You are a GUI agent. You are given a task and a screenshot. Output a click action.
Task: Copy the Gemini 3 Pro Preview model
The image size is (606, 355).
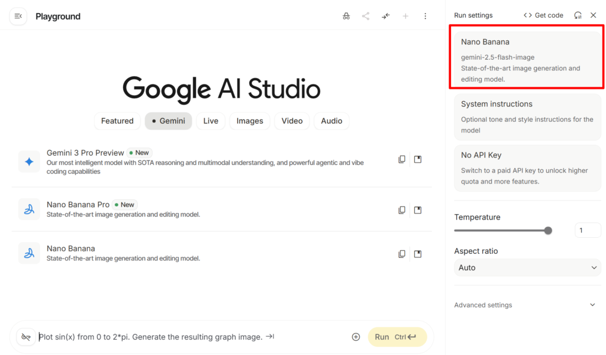point(402,159)
